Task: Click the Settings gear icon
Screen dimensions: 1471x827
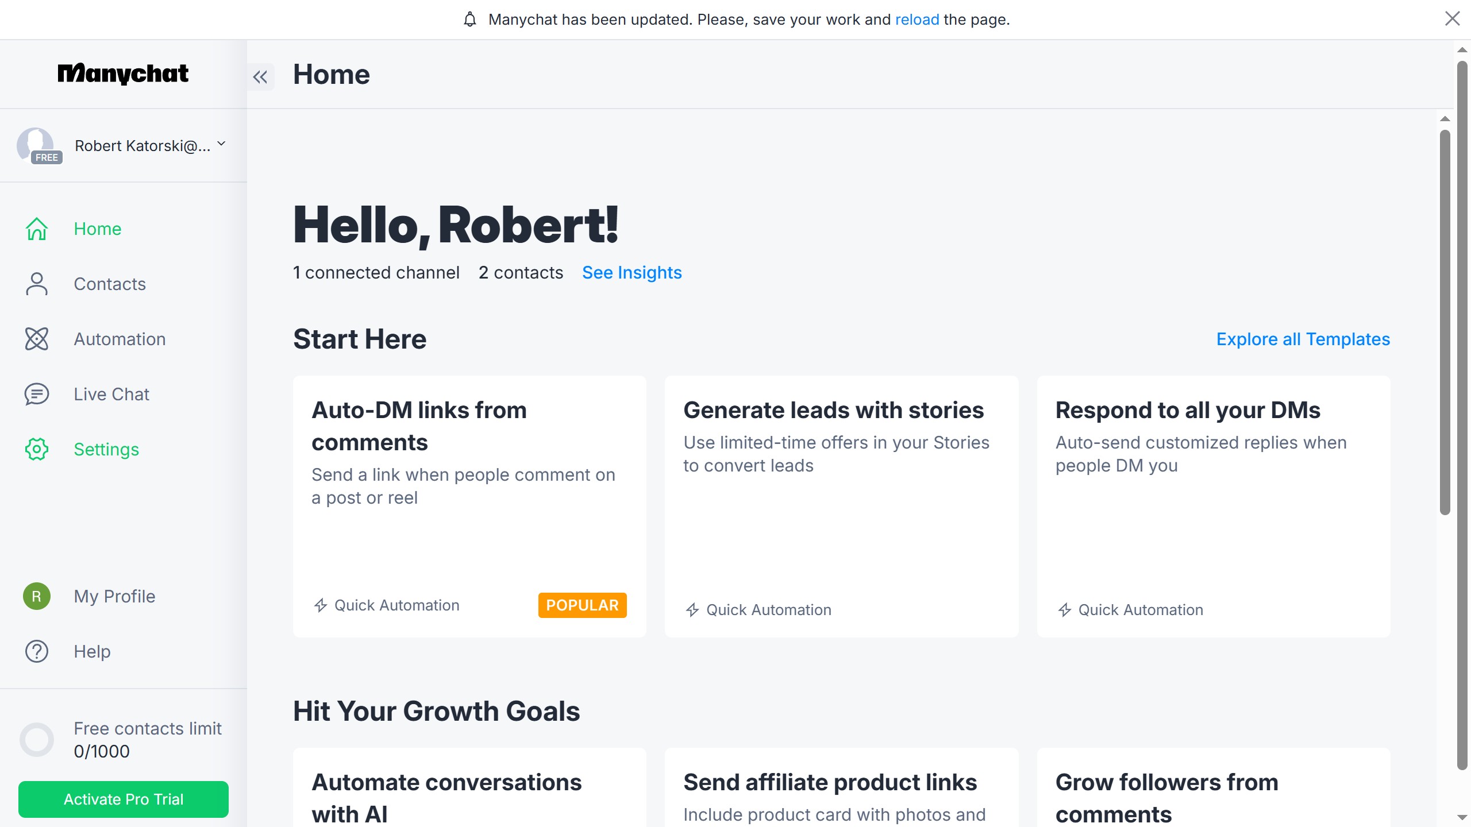Action: [37, 449]
